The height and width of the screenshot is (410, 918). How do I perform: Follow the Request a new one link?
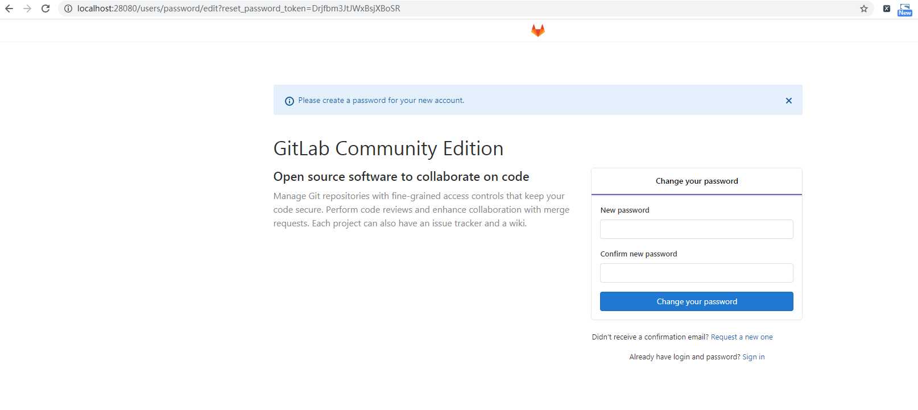742,337
